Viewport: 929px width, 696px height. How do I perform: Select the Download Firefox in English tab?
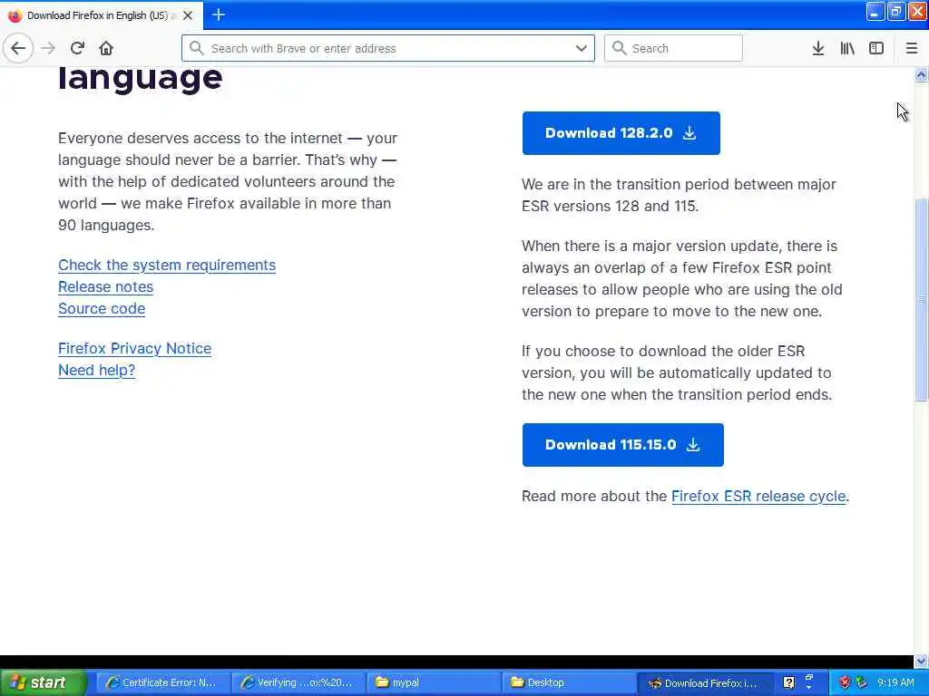(x=102, y=15)
